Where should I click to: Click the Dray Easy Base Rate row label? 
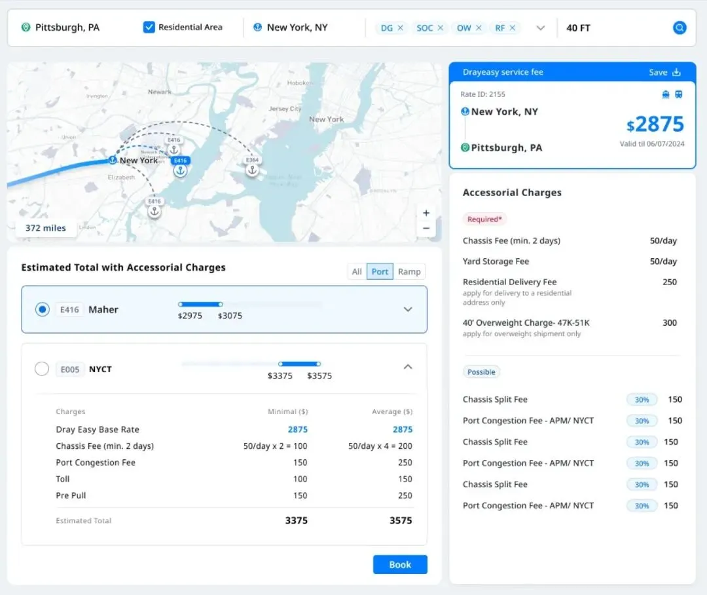click(98, 429)
